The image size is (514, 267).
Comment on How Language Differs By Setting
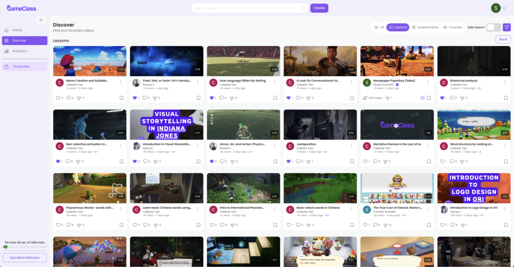tap(221, 98)
